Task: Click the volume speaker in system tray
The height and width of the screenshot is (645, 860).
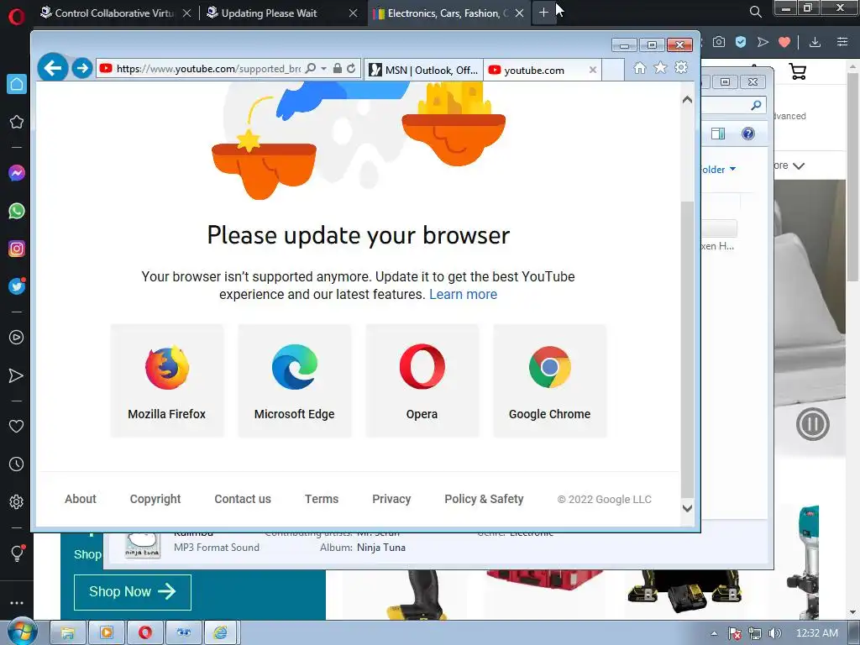Action: (774, 633)
